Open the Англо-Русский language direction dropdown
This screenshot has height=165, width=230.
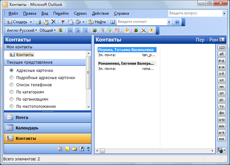22,30
